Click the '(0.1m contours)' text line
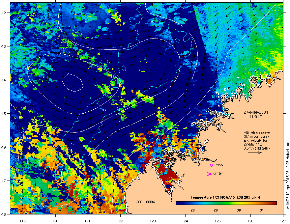Viewport: 290px width, 224px height. pos(256,137)
